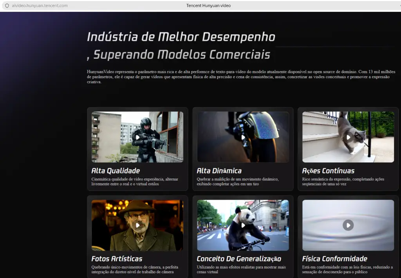Open the Ações Contínuas card heading
401x278 pixels.
(328, 171)
